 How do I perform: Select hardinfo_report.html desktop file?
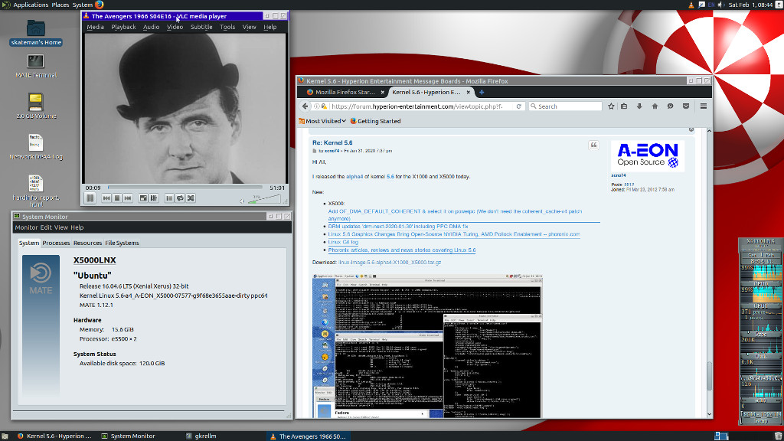coord(35,191)
